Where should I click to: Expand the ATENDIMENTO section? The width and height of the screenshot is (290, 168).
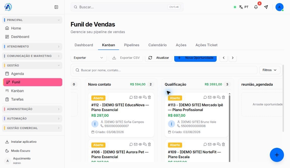[32, 46]
